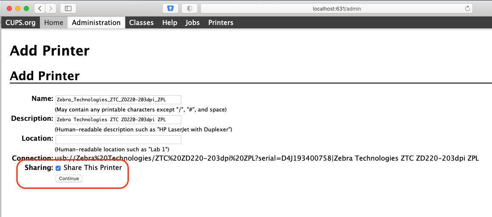The image size is (492, 217).
Task: Click the CUPS.org link
Action: [20, 22]
